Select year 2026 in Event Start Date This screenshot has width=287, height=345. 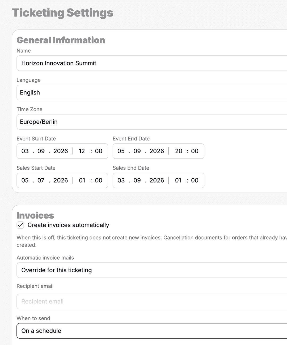click(61, 151)
